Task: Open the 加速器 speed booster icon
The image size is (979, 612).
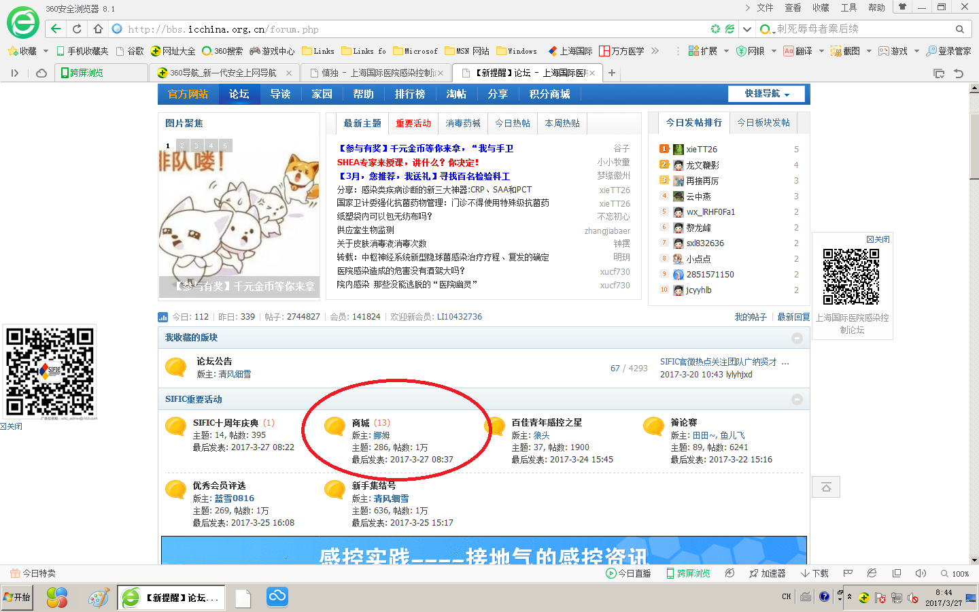Action: (774, 573)
